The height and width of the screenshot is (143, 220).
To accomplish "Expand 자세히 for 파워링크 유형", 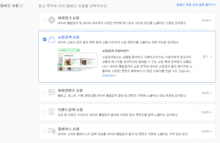I will pyautogui.click(x=206, y=21).
